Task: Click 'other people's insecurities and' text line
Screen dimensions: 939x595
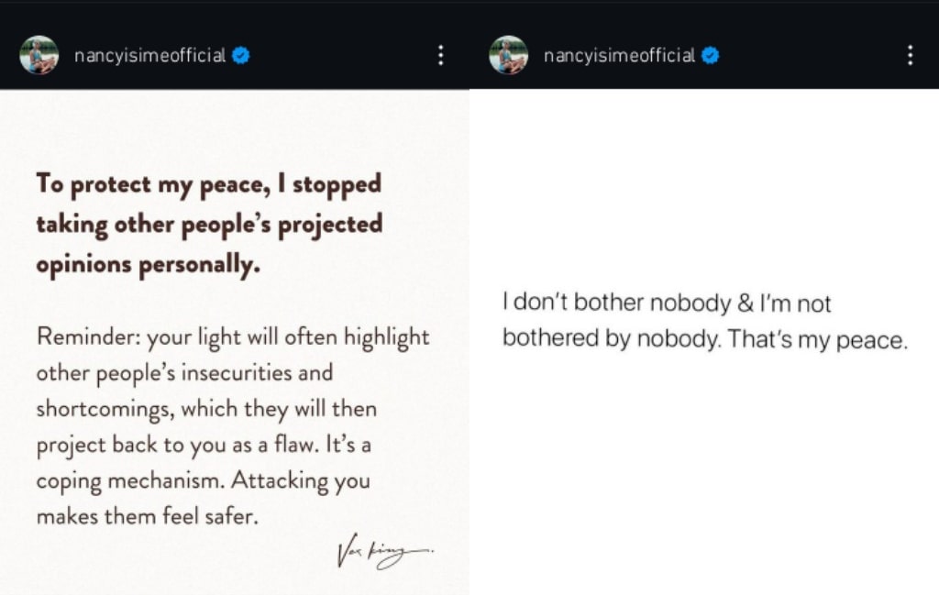Action: coord(183,373)
